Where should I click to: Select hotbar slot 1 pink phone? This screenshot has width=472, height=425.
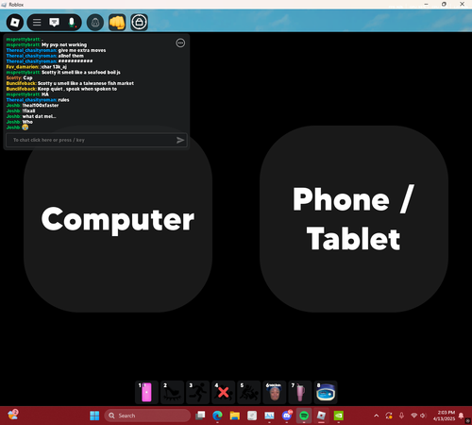click(146, 392)
